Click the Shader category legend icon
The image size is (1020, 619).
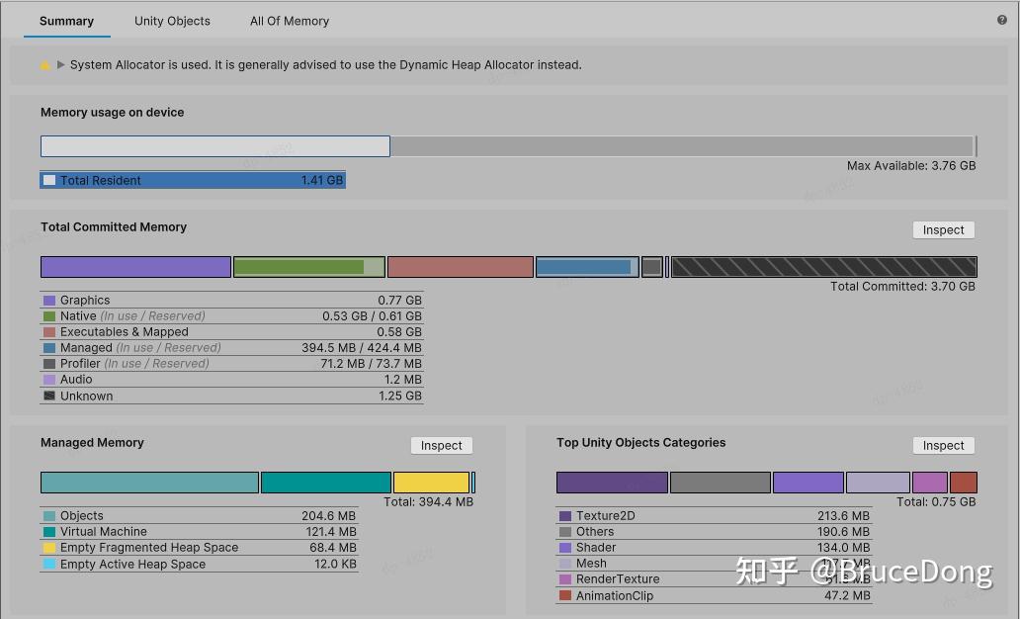coord(564,547)
